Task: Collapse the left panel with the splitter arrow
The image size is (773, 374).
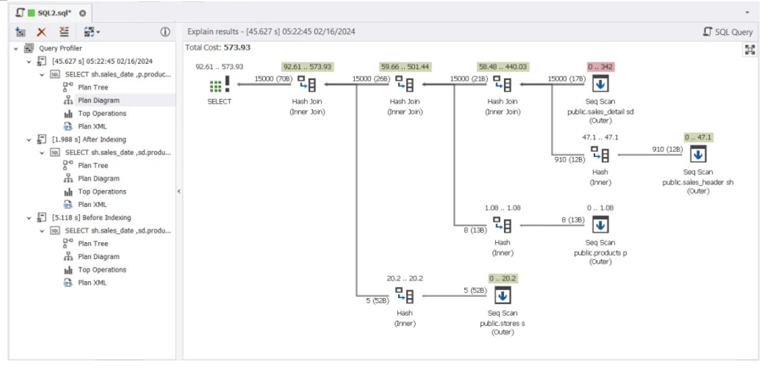Action: coord(179,191)
